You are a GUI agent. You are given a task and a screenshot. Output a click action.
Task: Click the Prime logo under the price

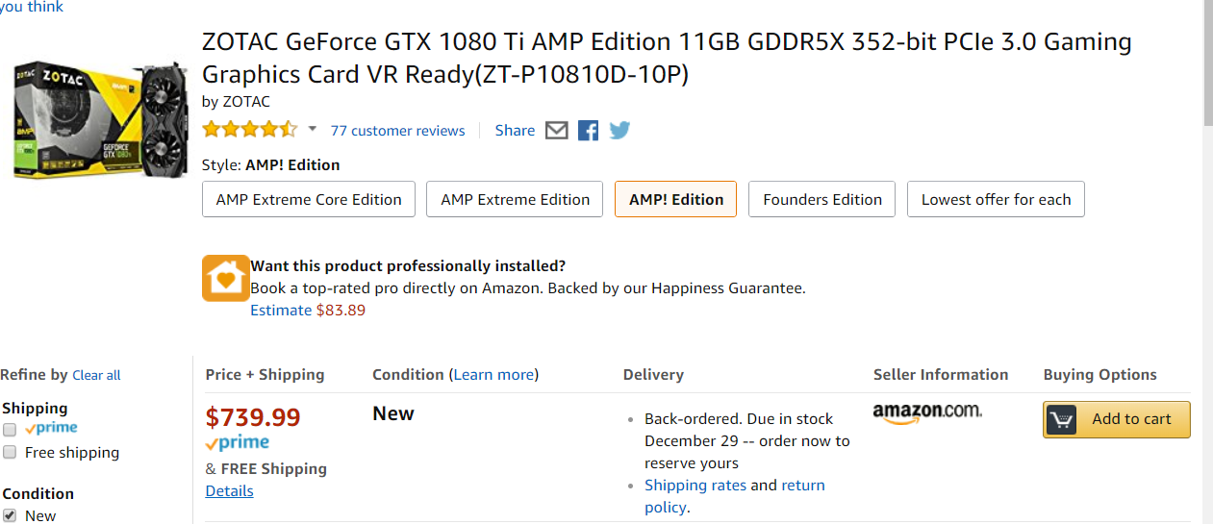237,443
